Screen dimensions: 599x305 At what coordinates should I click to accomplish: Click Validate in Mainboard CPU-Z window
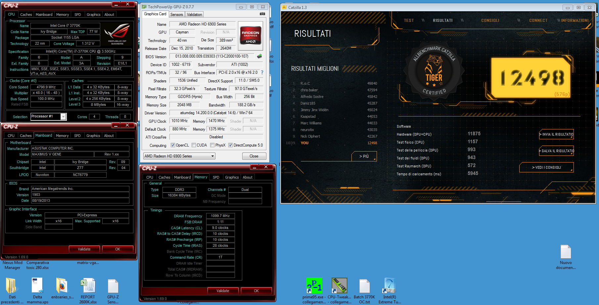point(84,249)
